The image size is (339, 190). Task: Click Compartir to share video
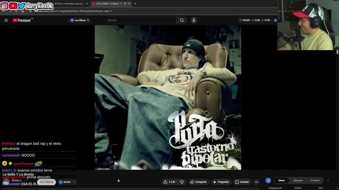point(198,182)
